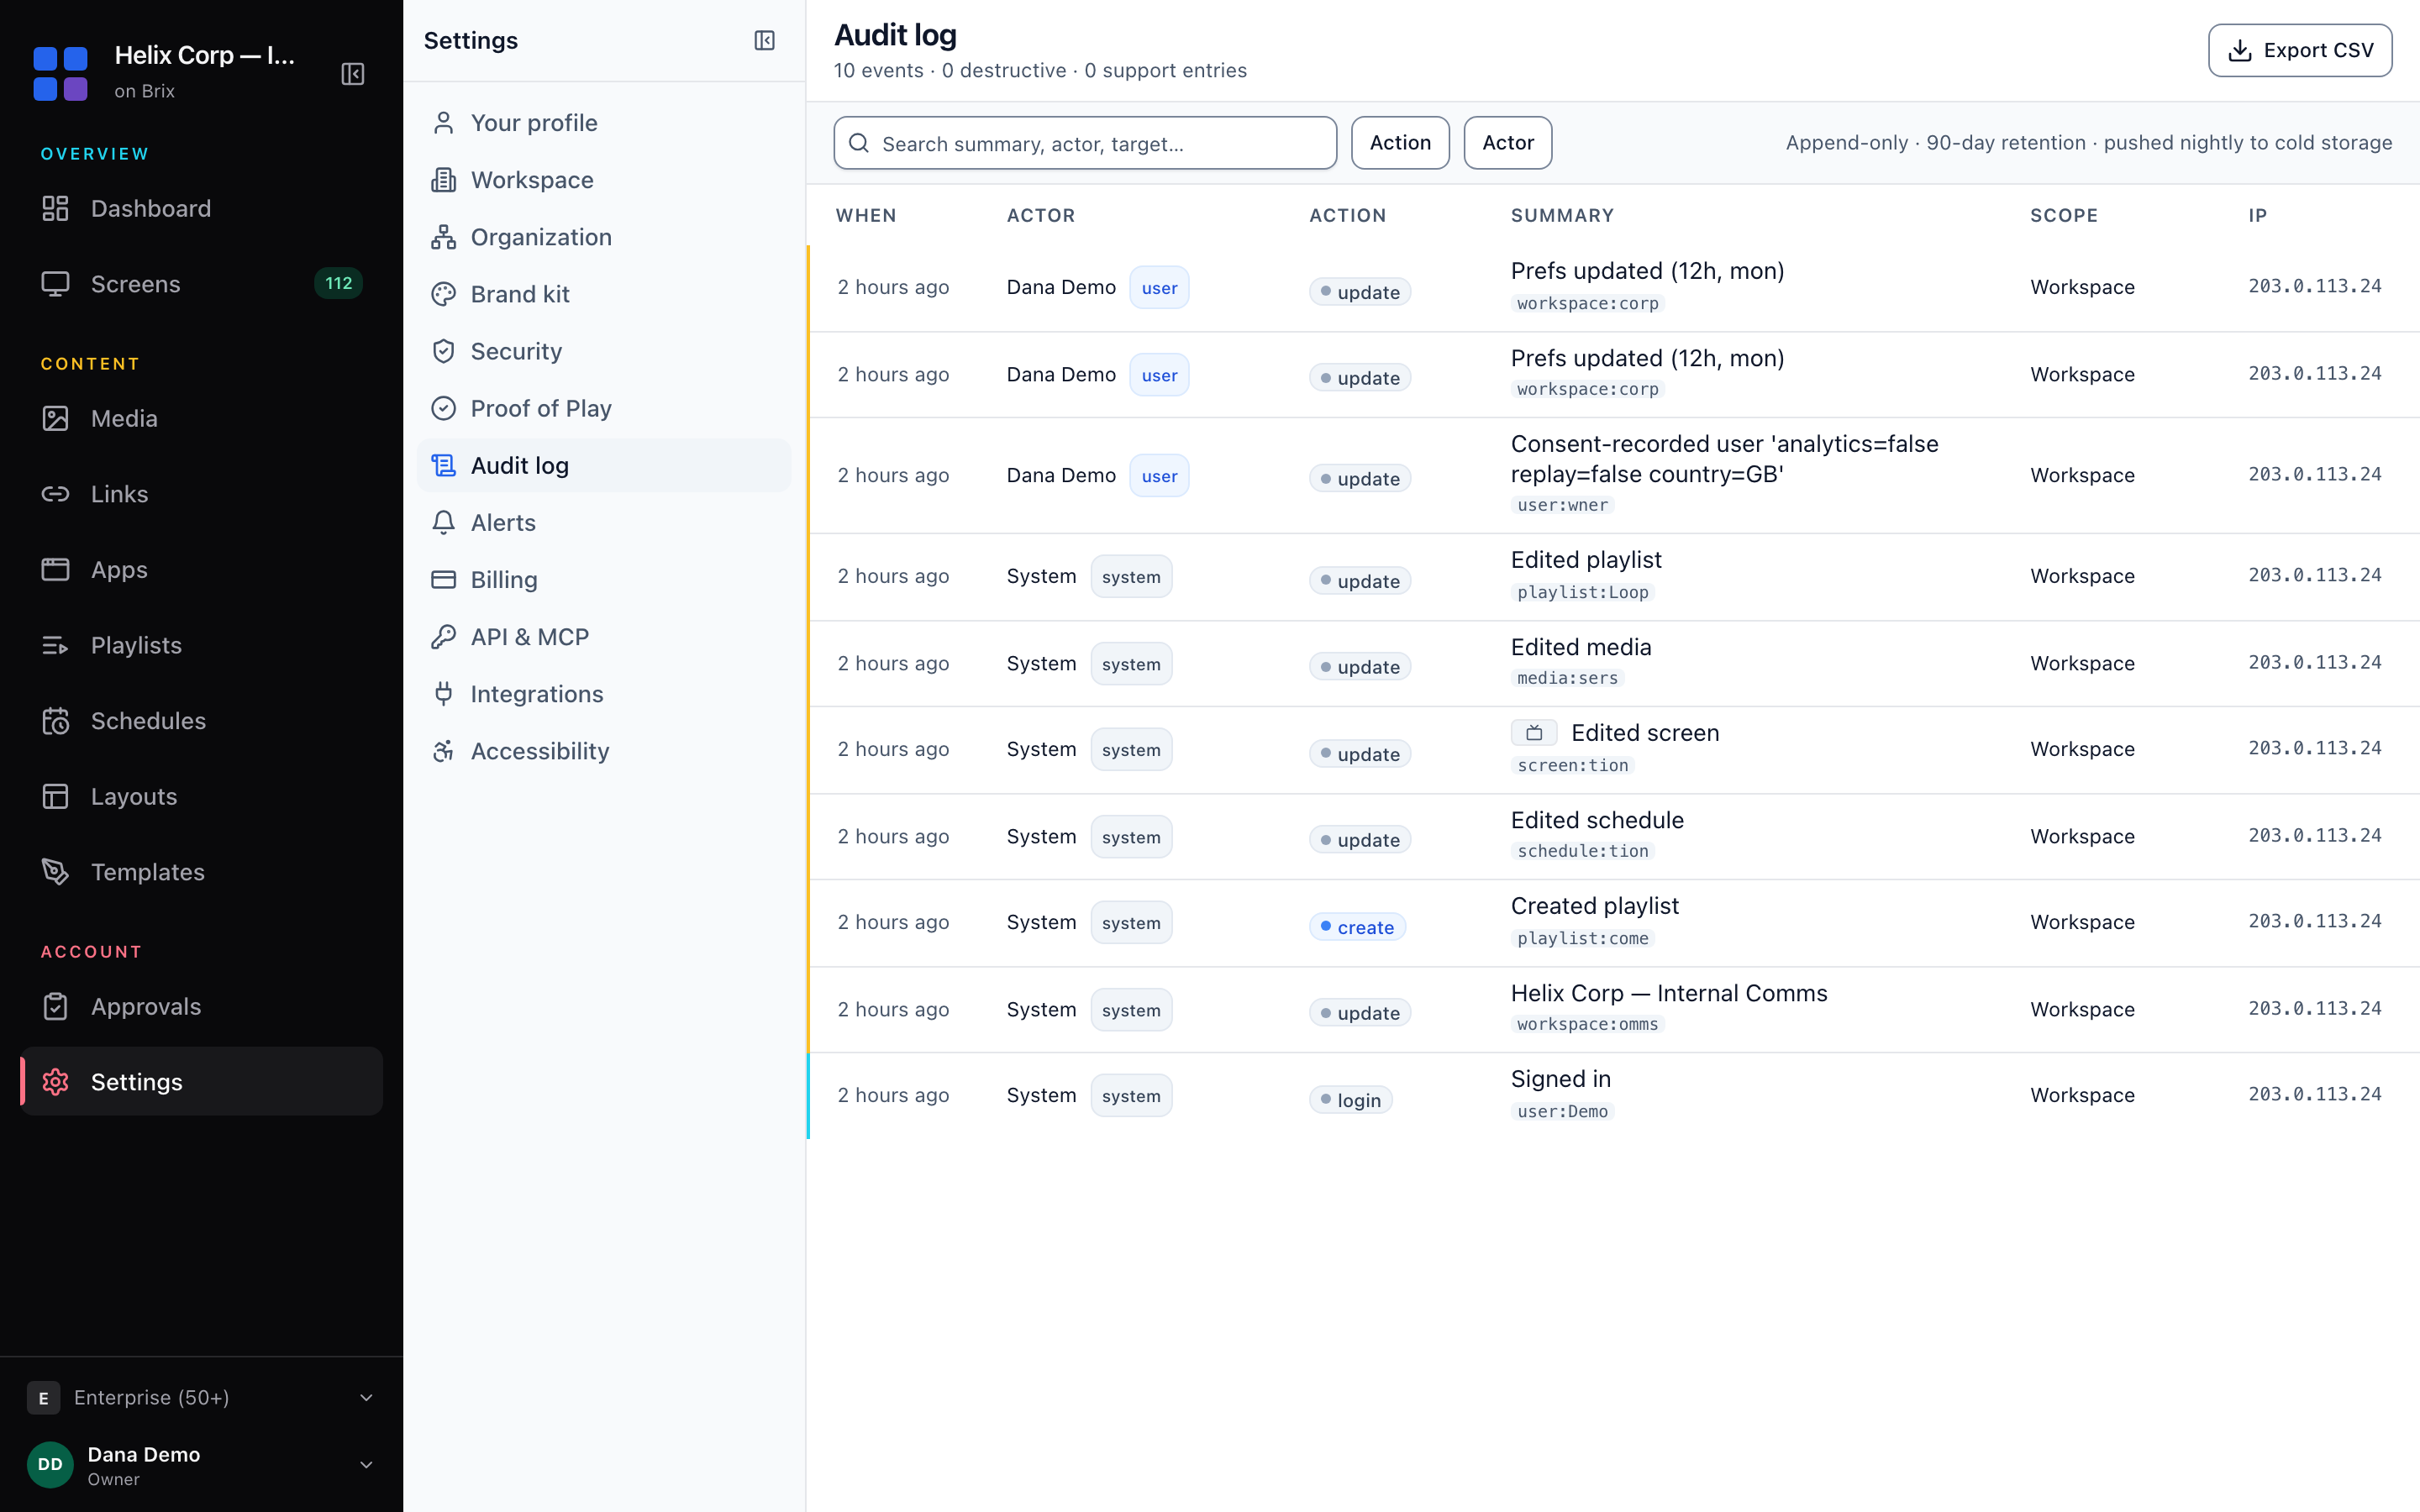Image resolution: width=2420 pixels, height=1512 pixels.
Task: Open the Audit log settings page
Action: (604, 466)
